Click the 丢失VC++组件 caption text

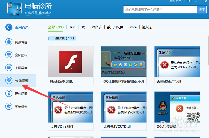click(x=62, y=126)
